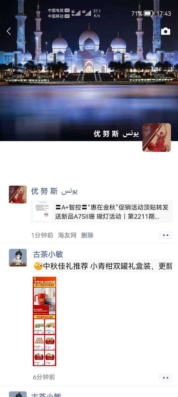Viewport: 178px width, 397px height.
Task: Expand like/comment menu on first post
Action: coord(165,235)
